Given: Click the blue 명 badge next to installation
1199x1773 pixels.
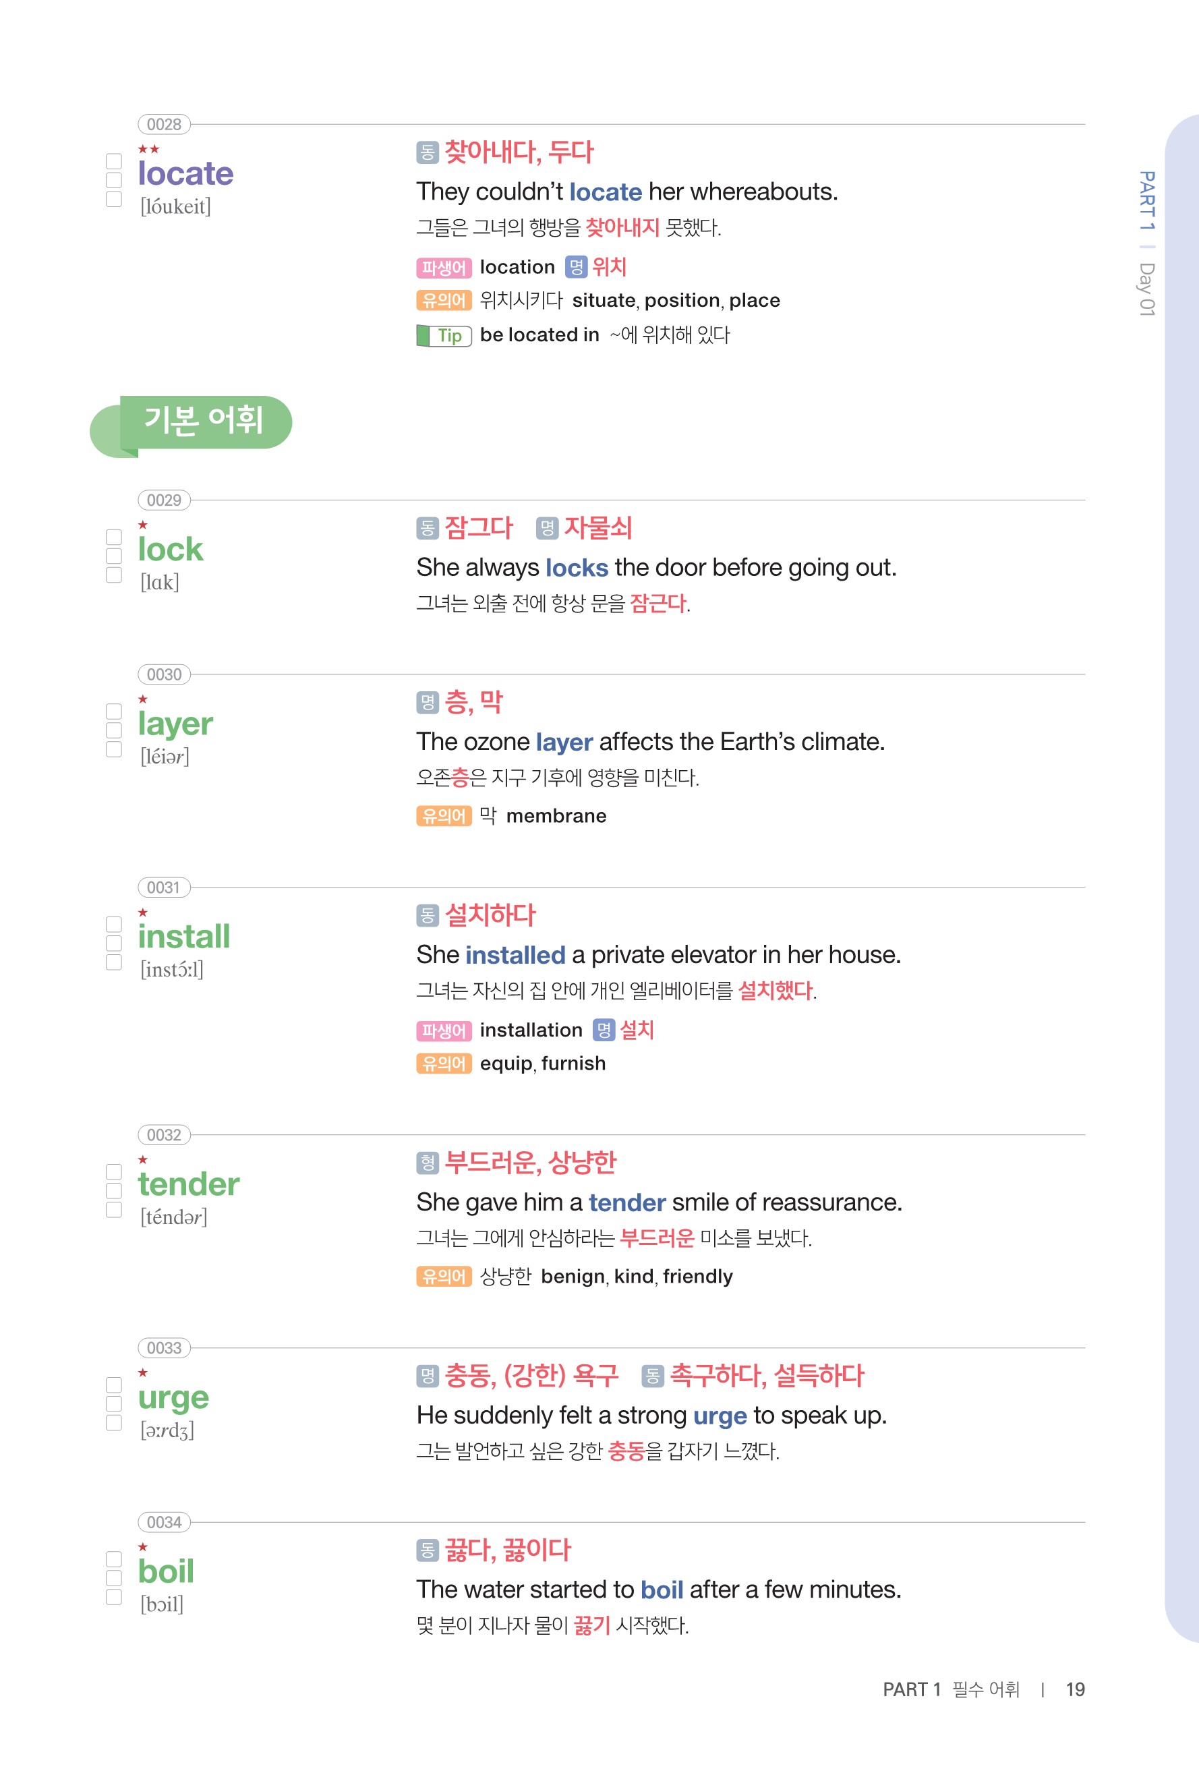Looking at the screenshot, I should (x=604, y=1030).
